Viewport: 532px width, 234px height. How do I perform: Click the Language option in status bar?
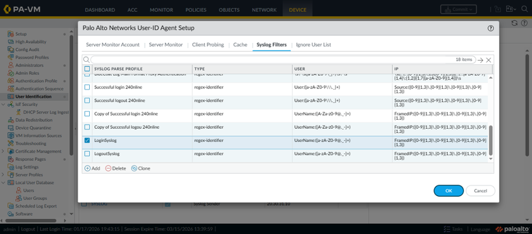tap(480, 229)
